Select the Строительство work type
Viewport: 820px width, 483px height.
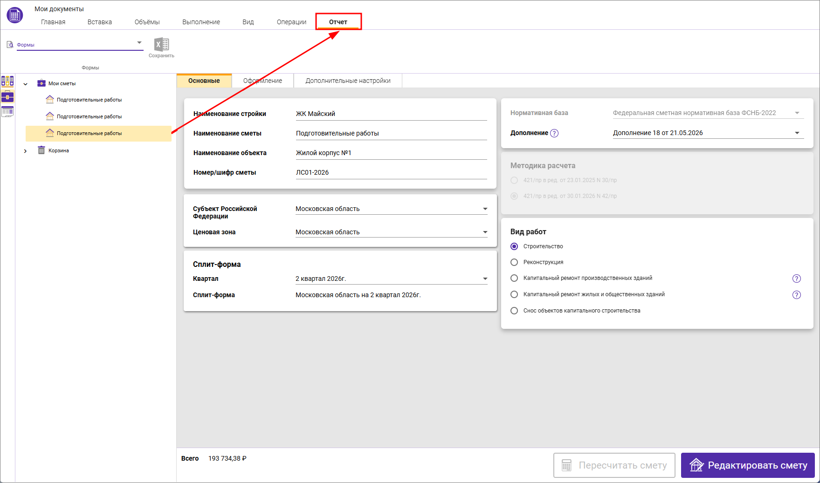click(x=514, y=246)
